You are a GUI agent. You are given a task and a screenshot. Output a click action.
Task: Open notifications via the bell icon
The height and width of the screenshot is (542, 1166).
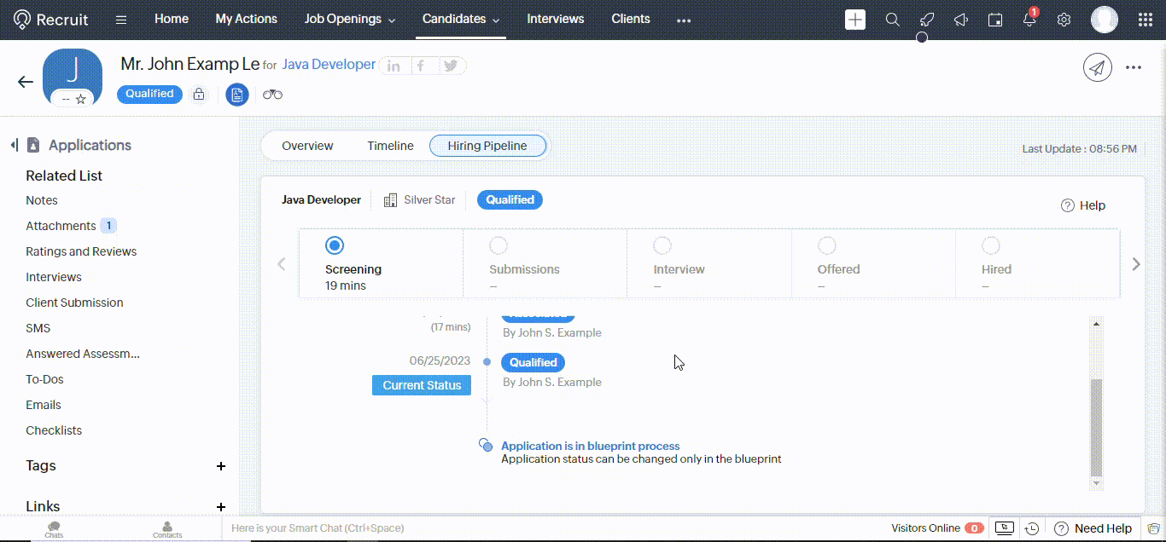[x=1029, y=19]
